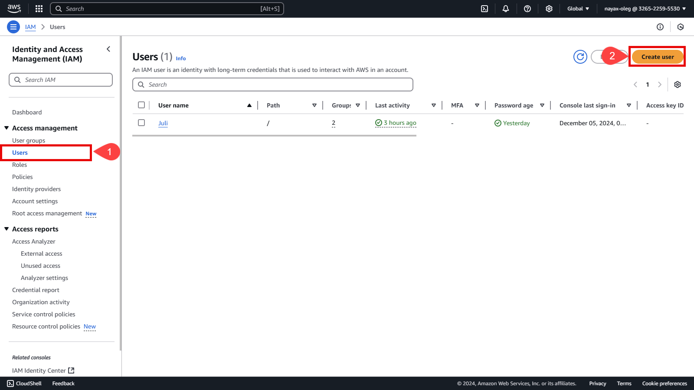Open the Terms footer link
The image size is (694, 390).
(x=624, y=383)
